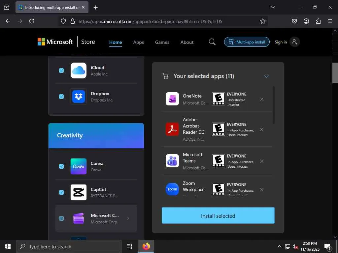Go back with the browser back arrow
The width and height of the screenshot is (338, 253).
point(8,21)
